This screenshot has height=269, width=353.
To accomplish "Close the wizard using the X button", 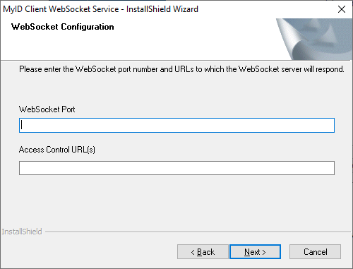I will click(342, 9).
